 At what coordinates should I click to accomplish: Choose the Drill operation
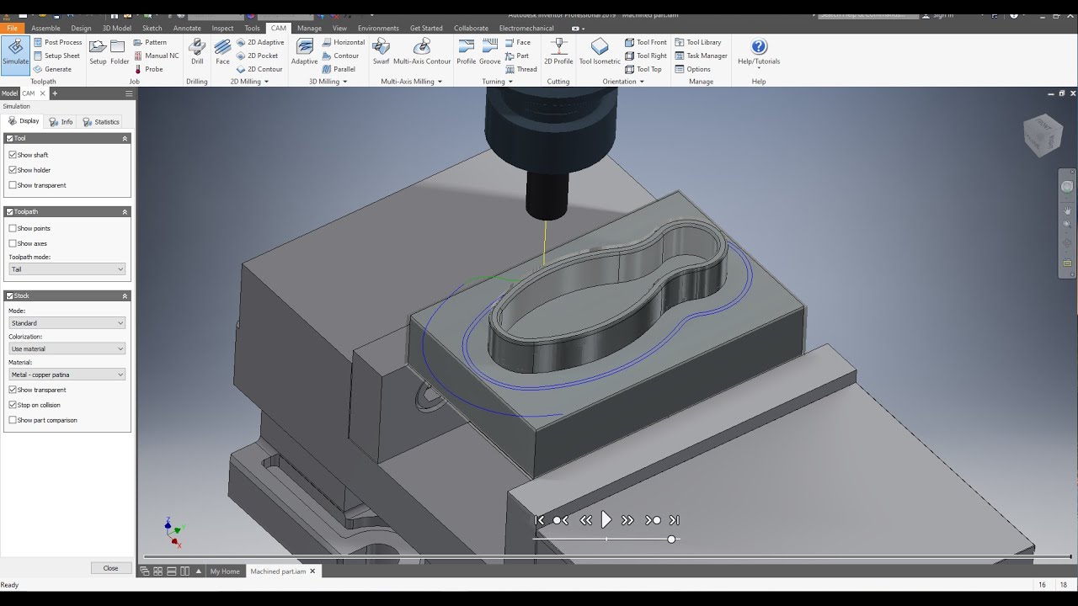(197, 52)
